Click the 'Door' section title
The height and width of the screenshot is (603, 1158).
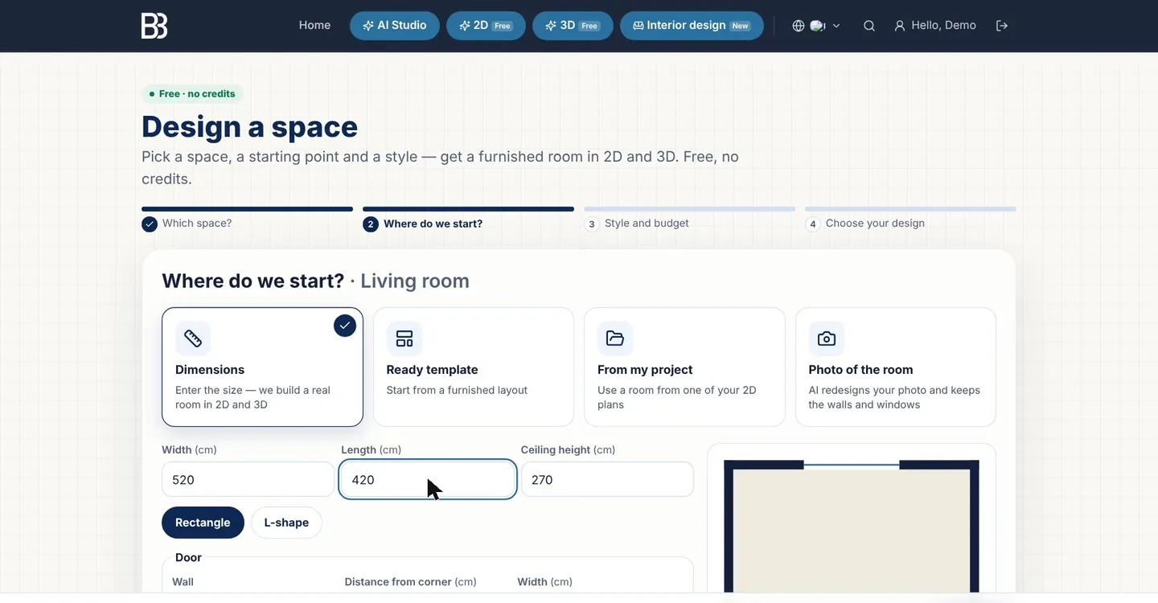[188, 558]
